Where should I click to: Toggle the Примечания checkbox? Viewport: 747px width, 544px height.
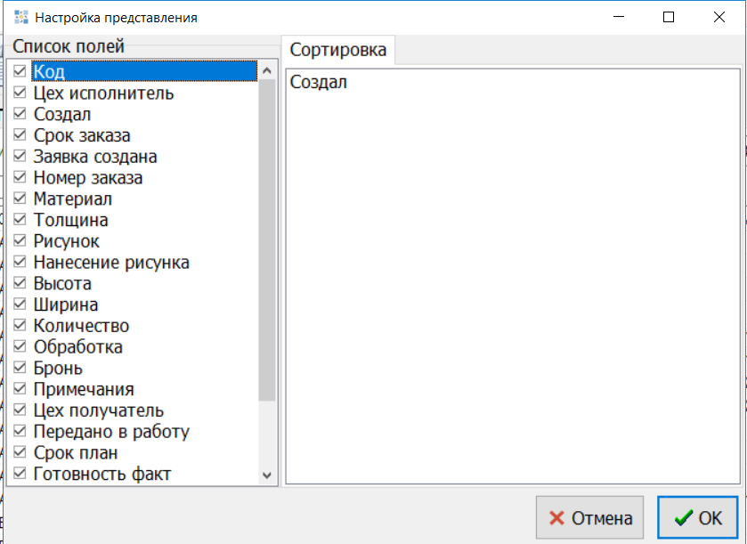(20, 390)
